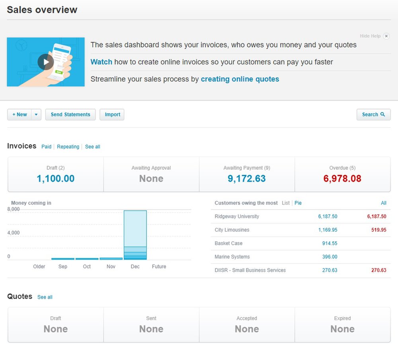Click the Send Statements button
Viewport: 398px width, 349px height.
[x=70, y=114]
